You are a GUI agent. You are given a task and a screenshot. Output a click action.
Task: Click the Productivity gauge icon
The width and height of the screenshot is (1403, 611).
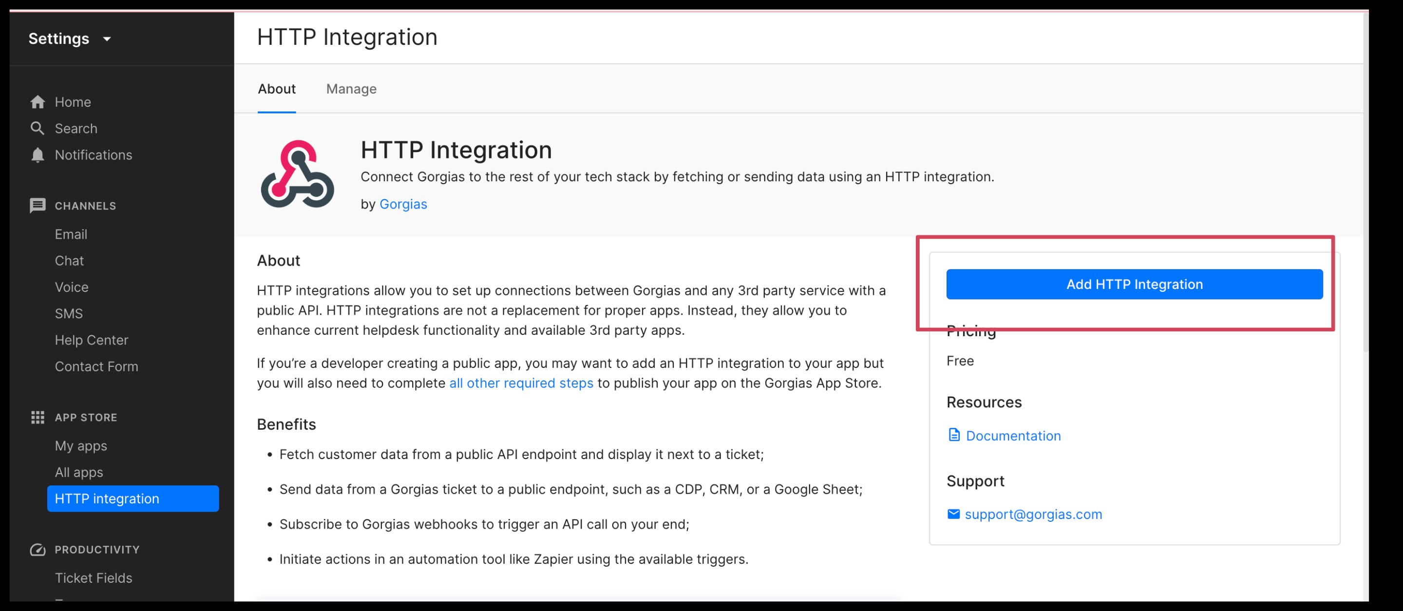pyautogui.click(x=38, y=550)
